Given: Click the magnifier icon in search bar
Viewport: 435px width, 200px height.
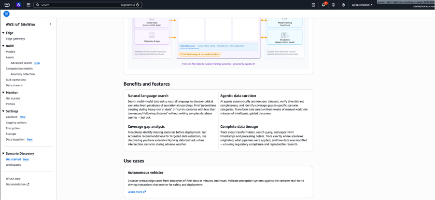Looking at the screenshot, I should point(38,5).
